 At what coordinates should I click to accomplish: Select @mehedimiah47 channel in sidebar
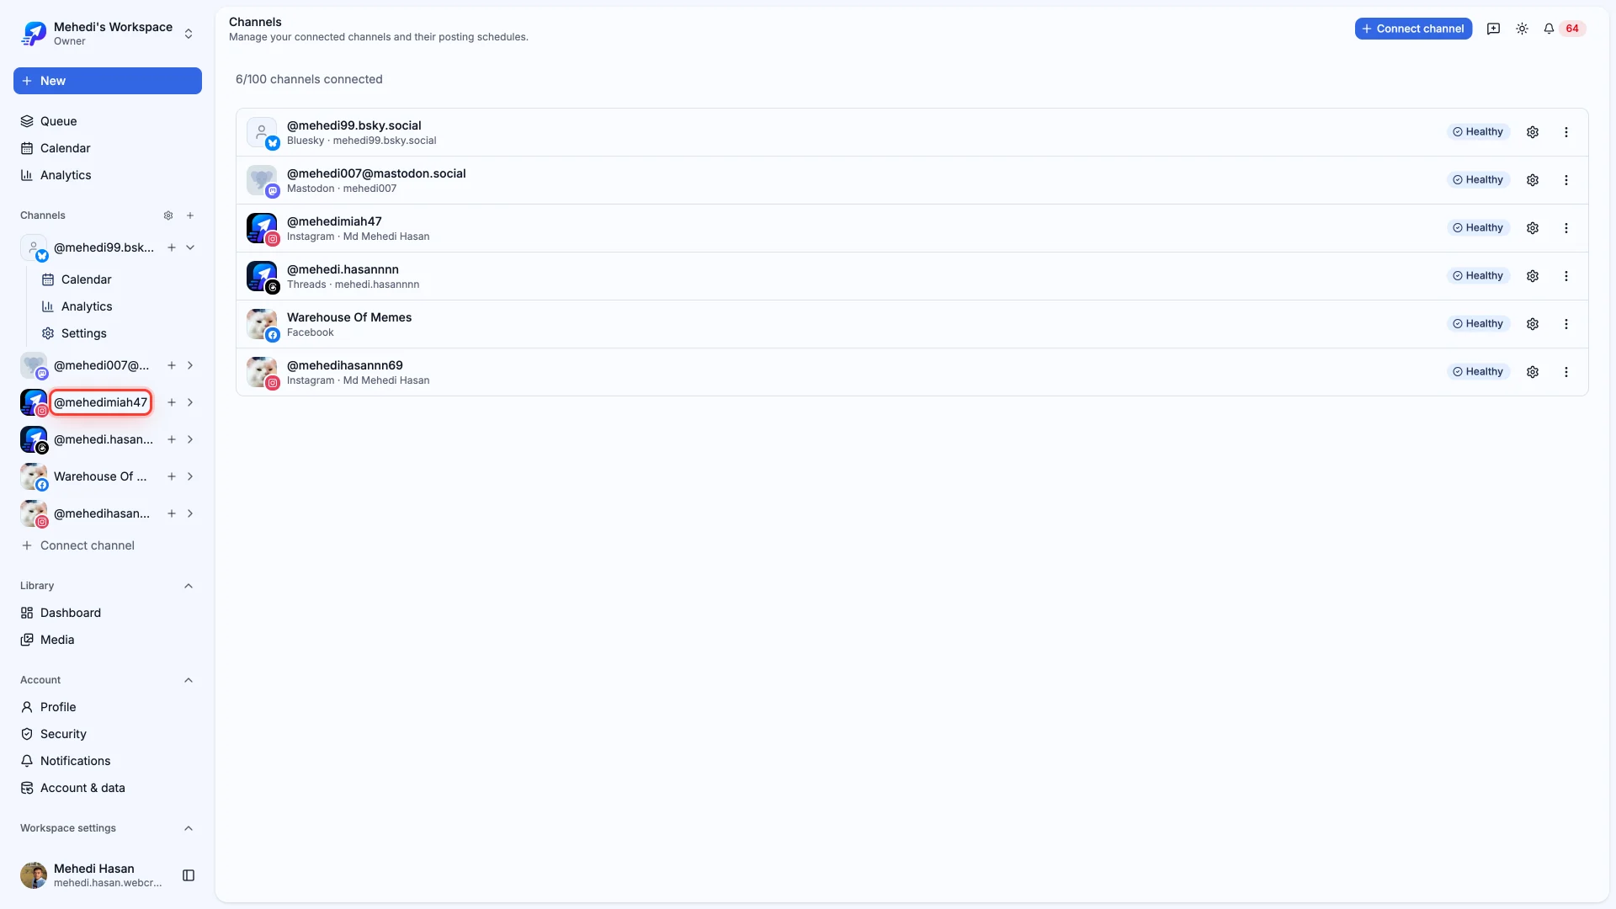(101, 402)
